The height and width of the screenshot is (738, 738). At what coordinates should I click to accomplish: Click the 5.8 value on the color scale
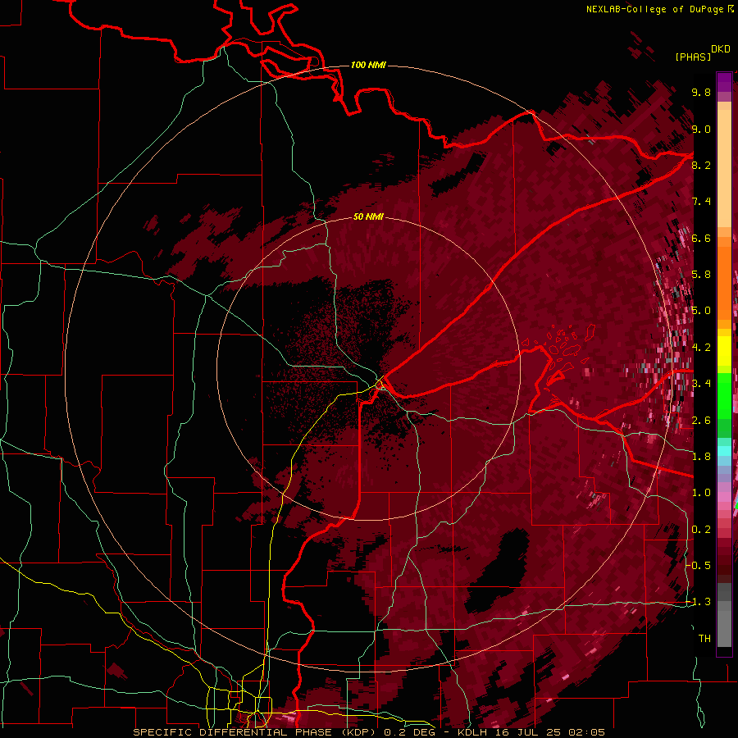click(x=701, y=275)
